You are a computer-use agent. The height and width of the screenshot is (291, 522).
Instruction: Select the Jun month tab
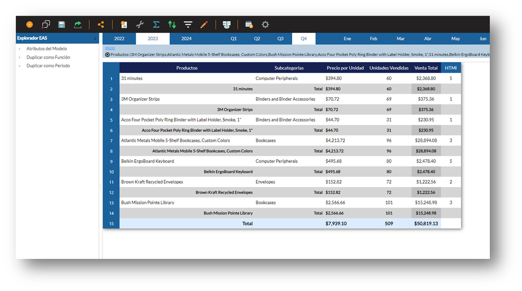pyautogui.click(x=483, y=39)
